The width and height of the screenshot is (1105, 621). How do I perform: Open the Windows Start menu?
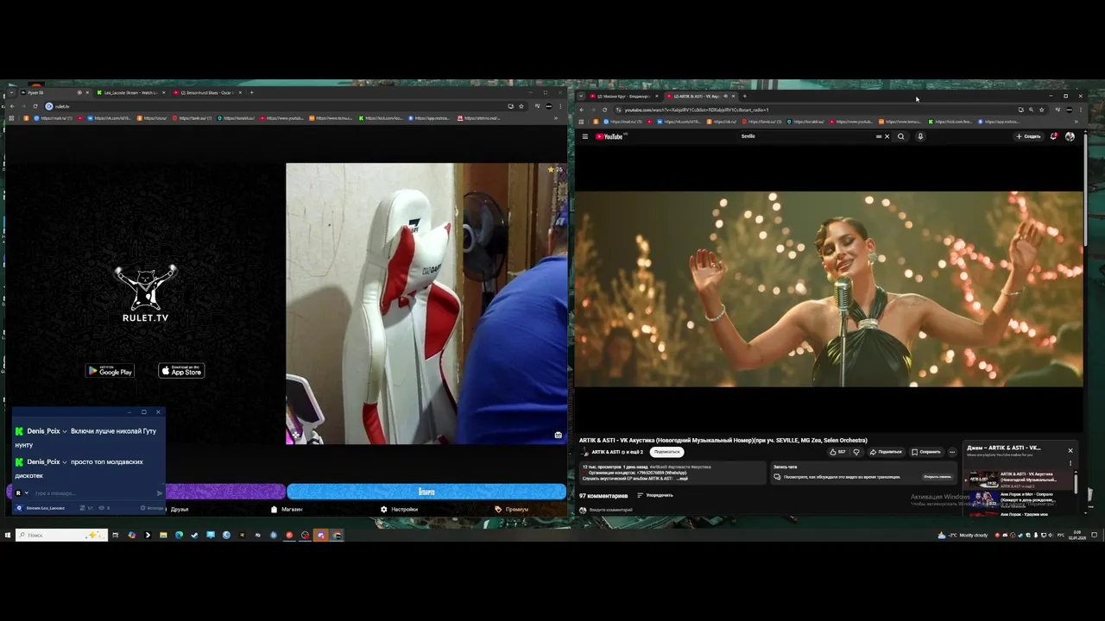pyautogui.click(x=7, y=535)
